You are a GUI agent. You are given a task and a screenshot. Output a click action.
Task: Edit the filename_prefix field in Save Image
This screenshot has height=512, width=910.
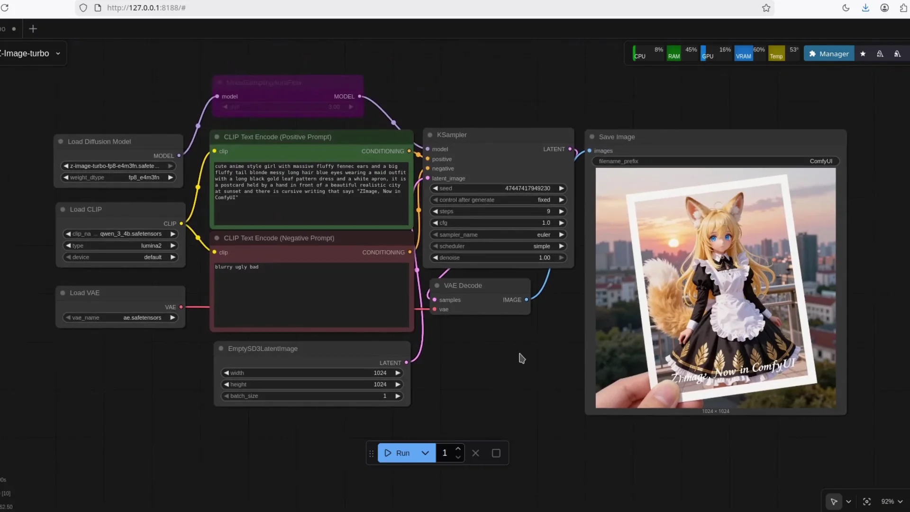[x=758, y=161]
